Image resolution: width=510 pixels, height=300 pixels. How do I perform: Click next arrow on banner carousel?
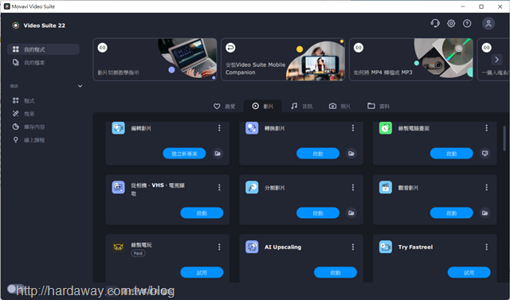[496, 60]
